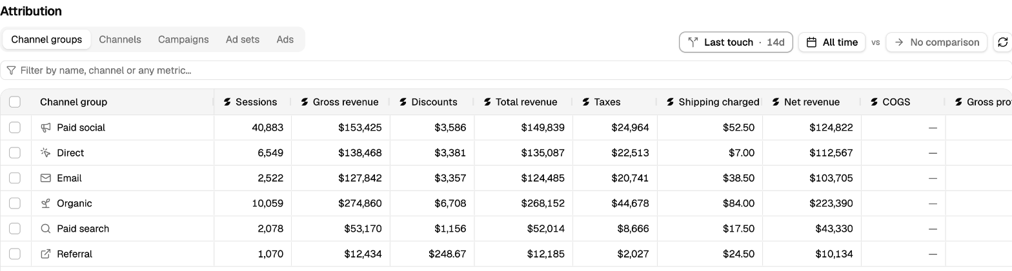This screenshot has width=1012, height=271.
Task: Click the Paid search magnifier icon
Action: click(x=45, y=229)
